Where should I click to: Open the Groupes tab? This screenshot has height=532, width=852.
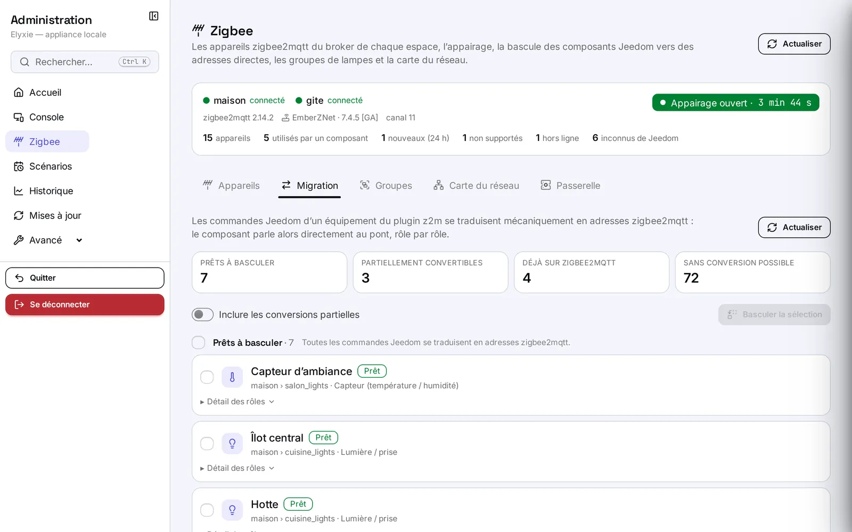click(x=386, y=186)
